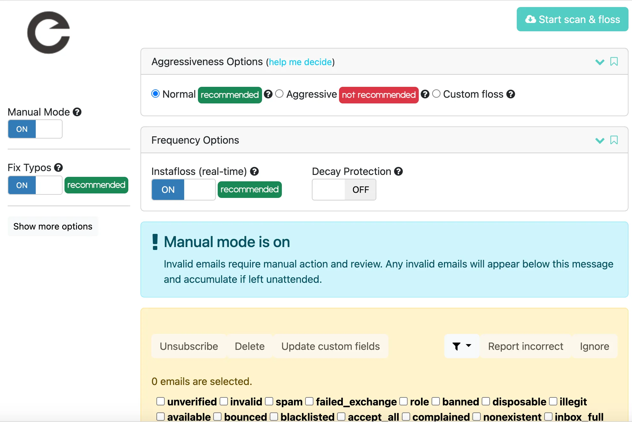Open Decay Protection help icon

tap(398, 171)
